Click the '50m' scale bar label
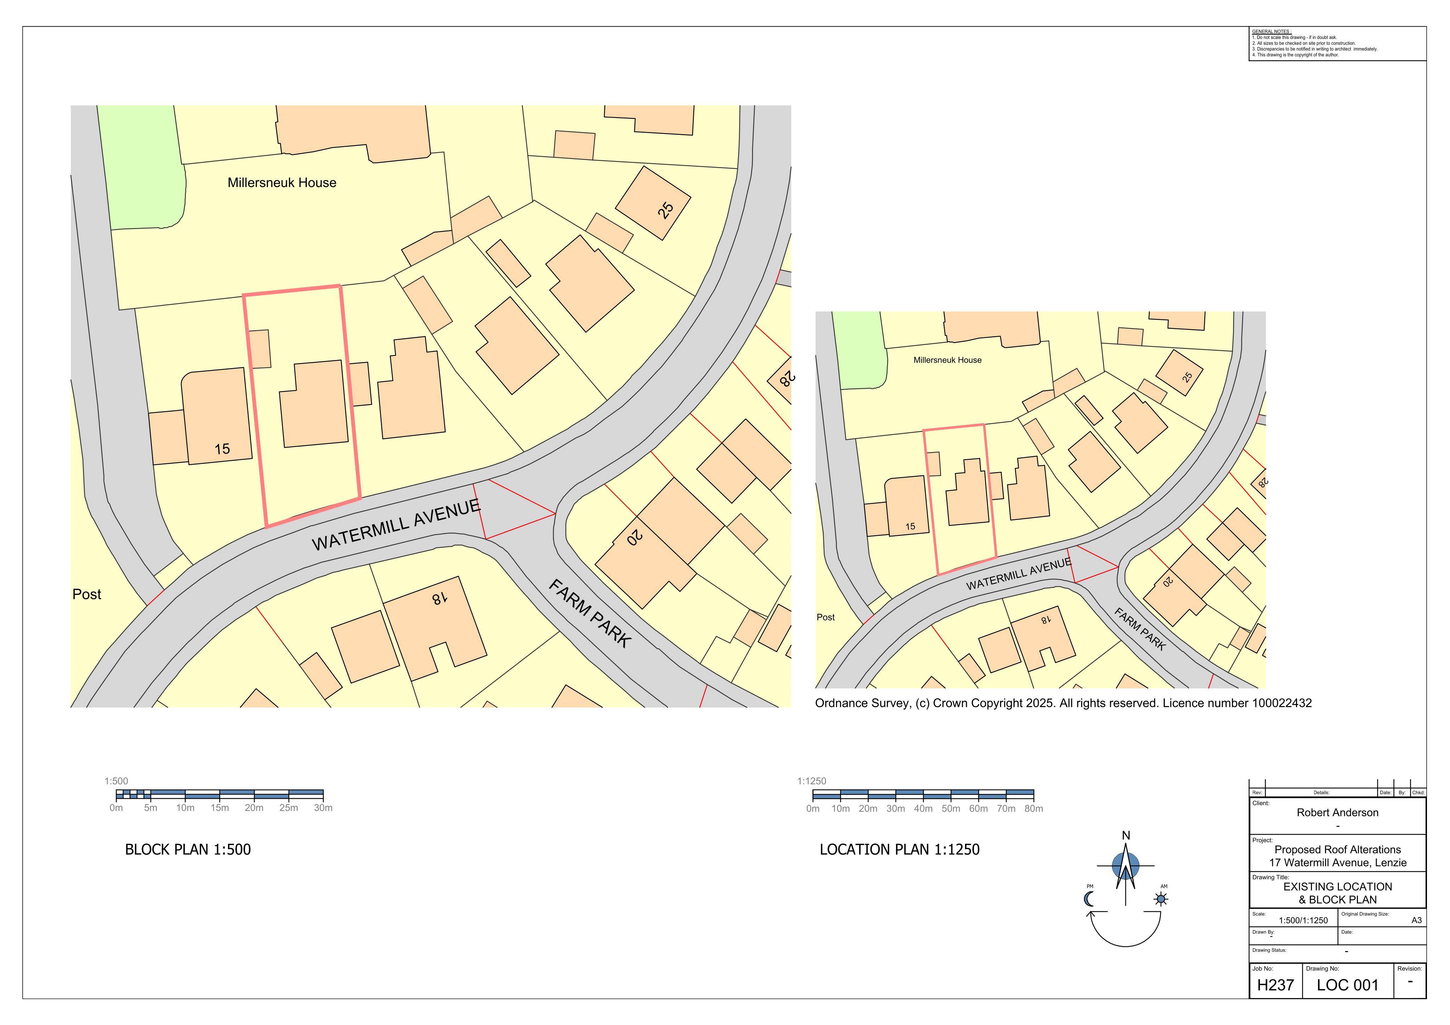1450x1025 pixels. click(x=951, y=808)
